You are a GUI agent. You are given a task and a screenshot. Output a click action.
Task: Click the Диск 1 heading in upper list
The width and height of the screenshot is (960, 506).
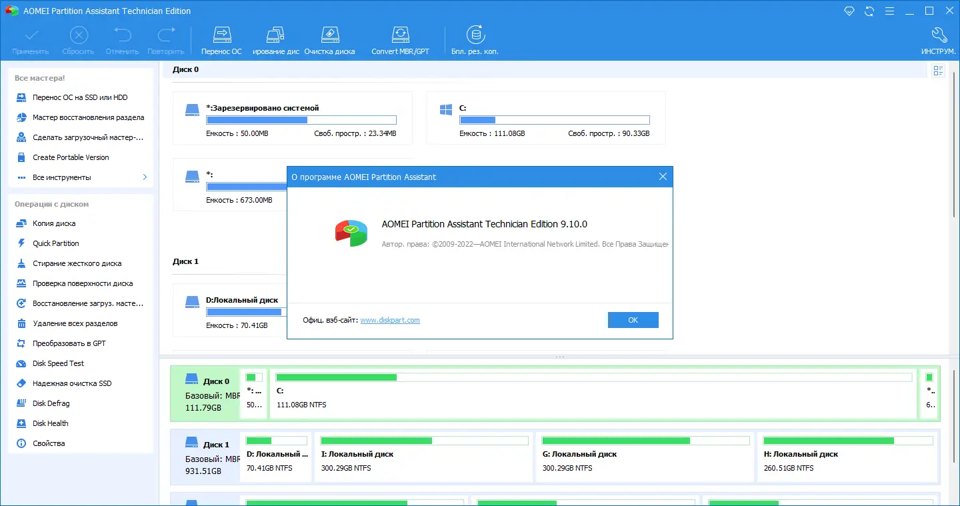point(185,261)
